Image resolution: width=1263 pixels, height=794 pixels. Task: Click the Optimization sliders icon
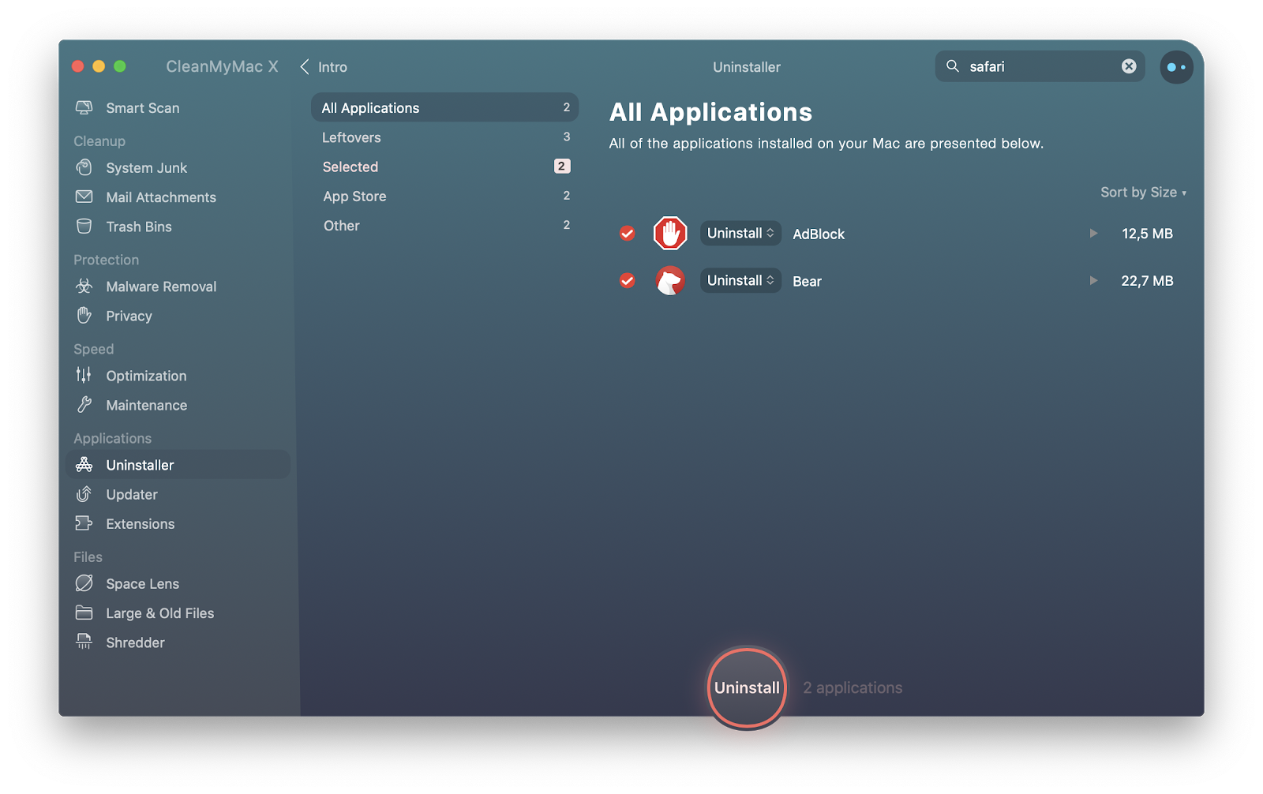coord(84,376)
